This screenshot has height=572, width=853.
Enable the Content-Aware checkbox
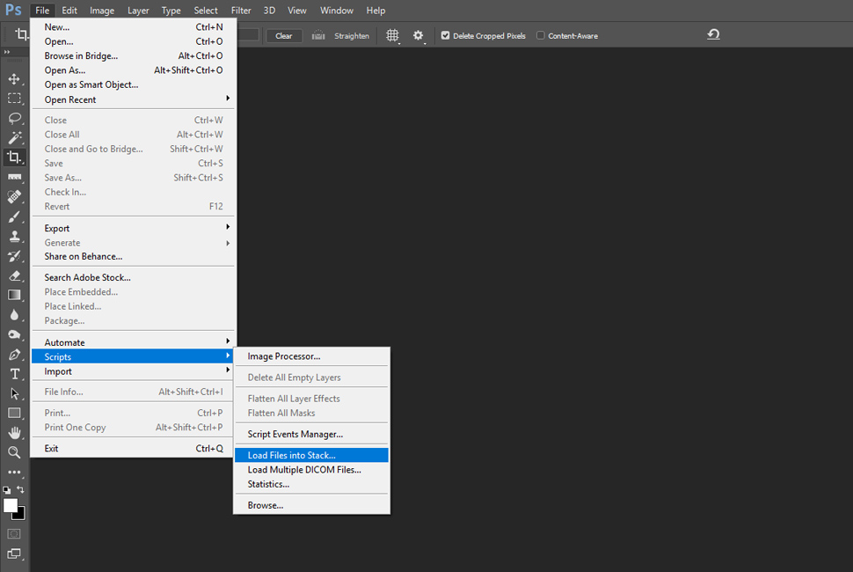(x=540, y=35)
